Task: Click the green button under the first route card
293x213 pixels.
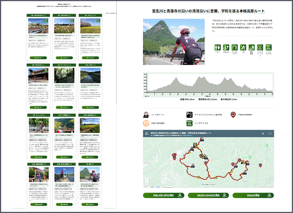Action: click(x=38, y=57)
